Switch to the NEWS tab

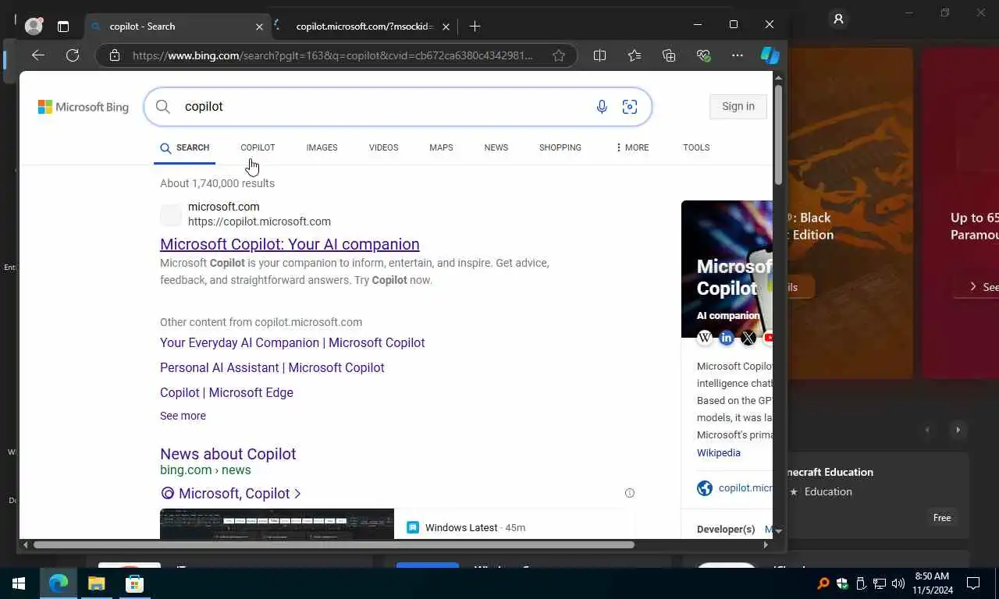(496, 147)
